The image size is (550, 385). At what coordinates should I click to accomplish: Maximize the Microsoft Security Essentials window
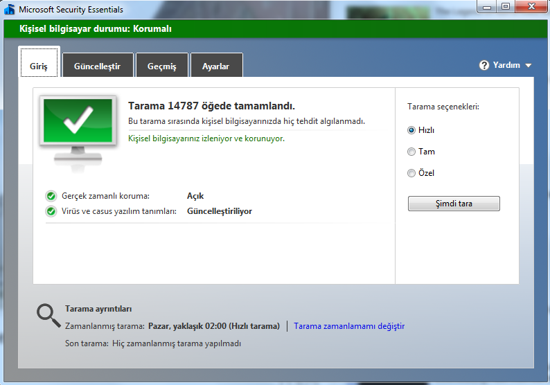pyautogui.click(x=506, y=7)
